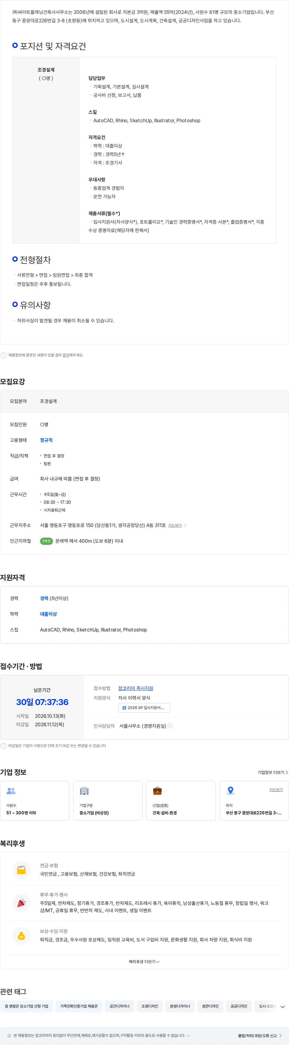The width and height of the screenshot is (289, 1045).
Task: Click 서울사무소 (경영지원실) text
Action: pos(143,726)
